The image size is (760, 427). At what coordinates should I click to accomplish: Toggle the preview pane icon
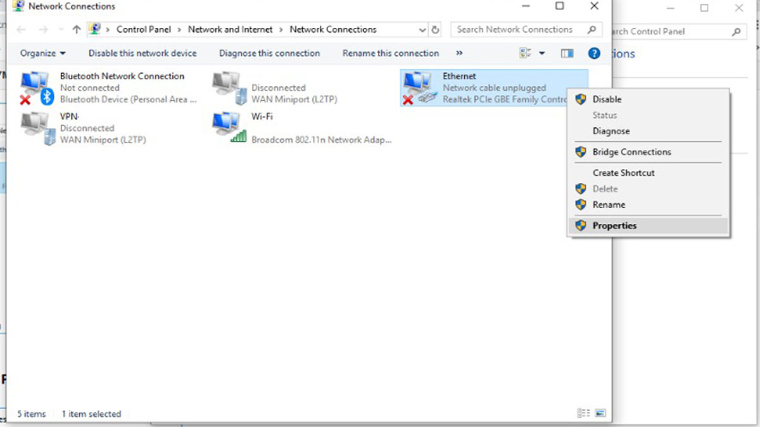[x=567, y=54]
